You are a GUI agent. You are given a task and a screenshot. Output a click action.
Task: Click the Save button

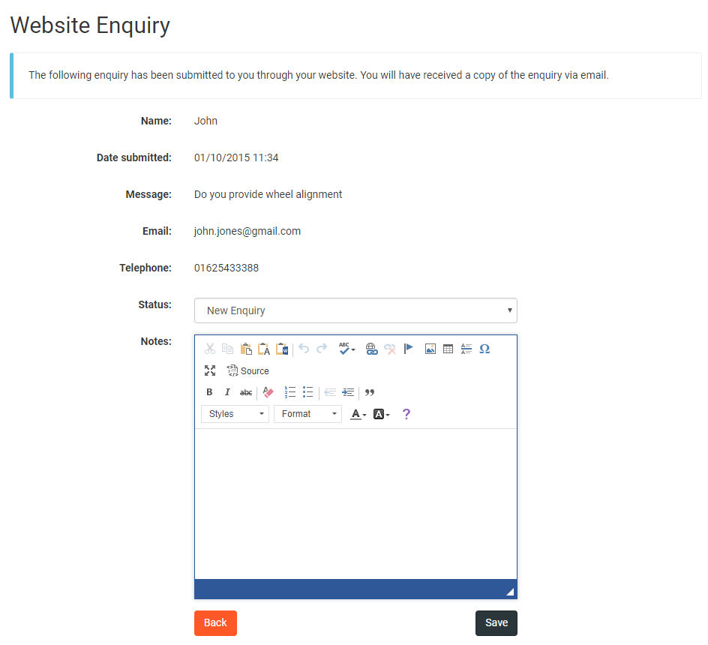pyautogui.click(x=496, y=622)
